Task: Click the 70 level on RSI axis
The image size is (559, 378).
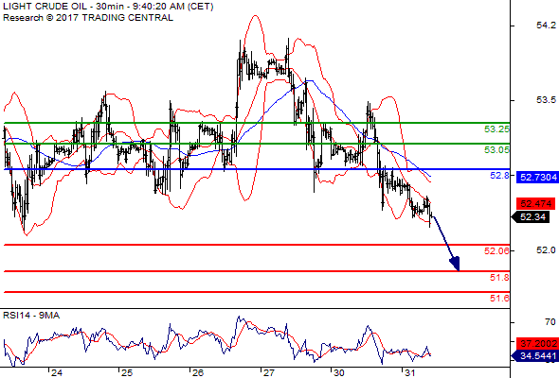Action: pyautogui.click(x=550, y=322)
